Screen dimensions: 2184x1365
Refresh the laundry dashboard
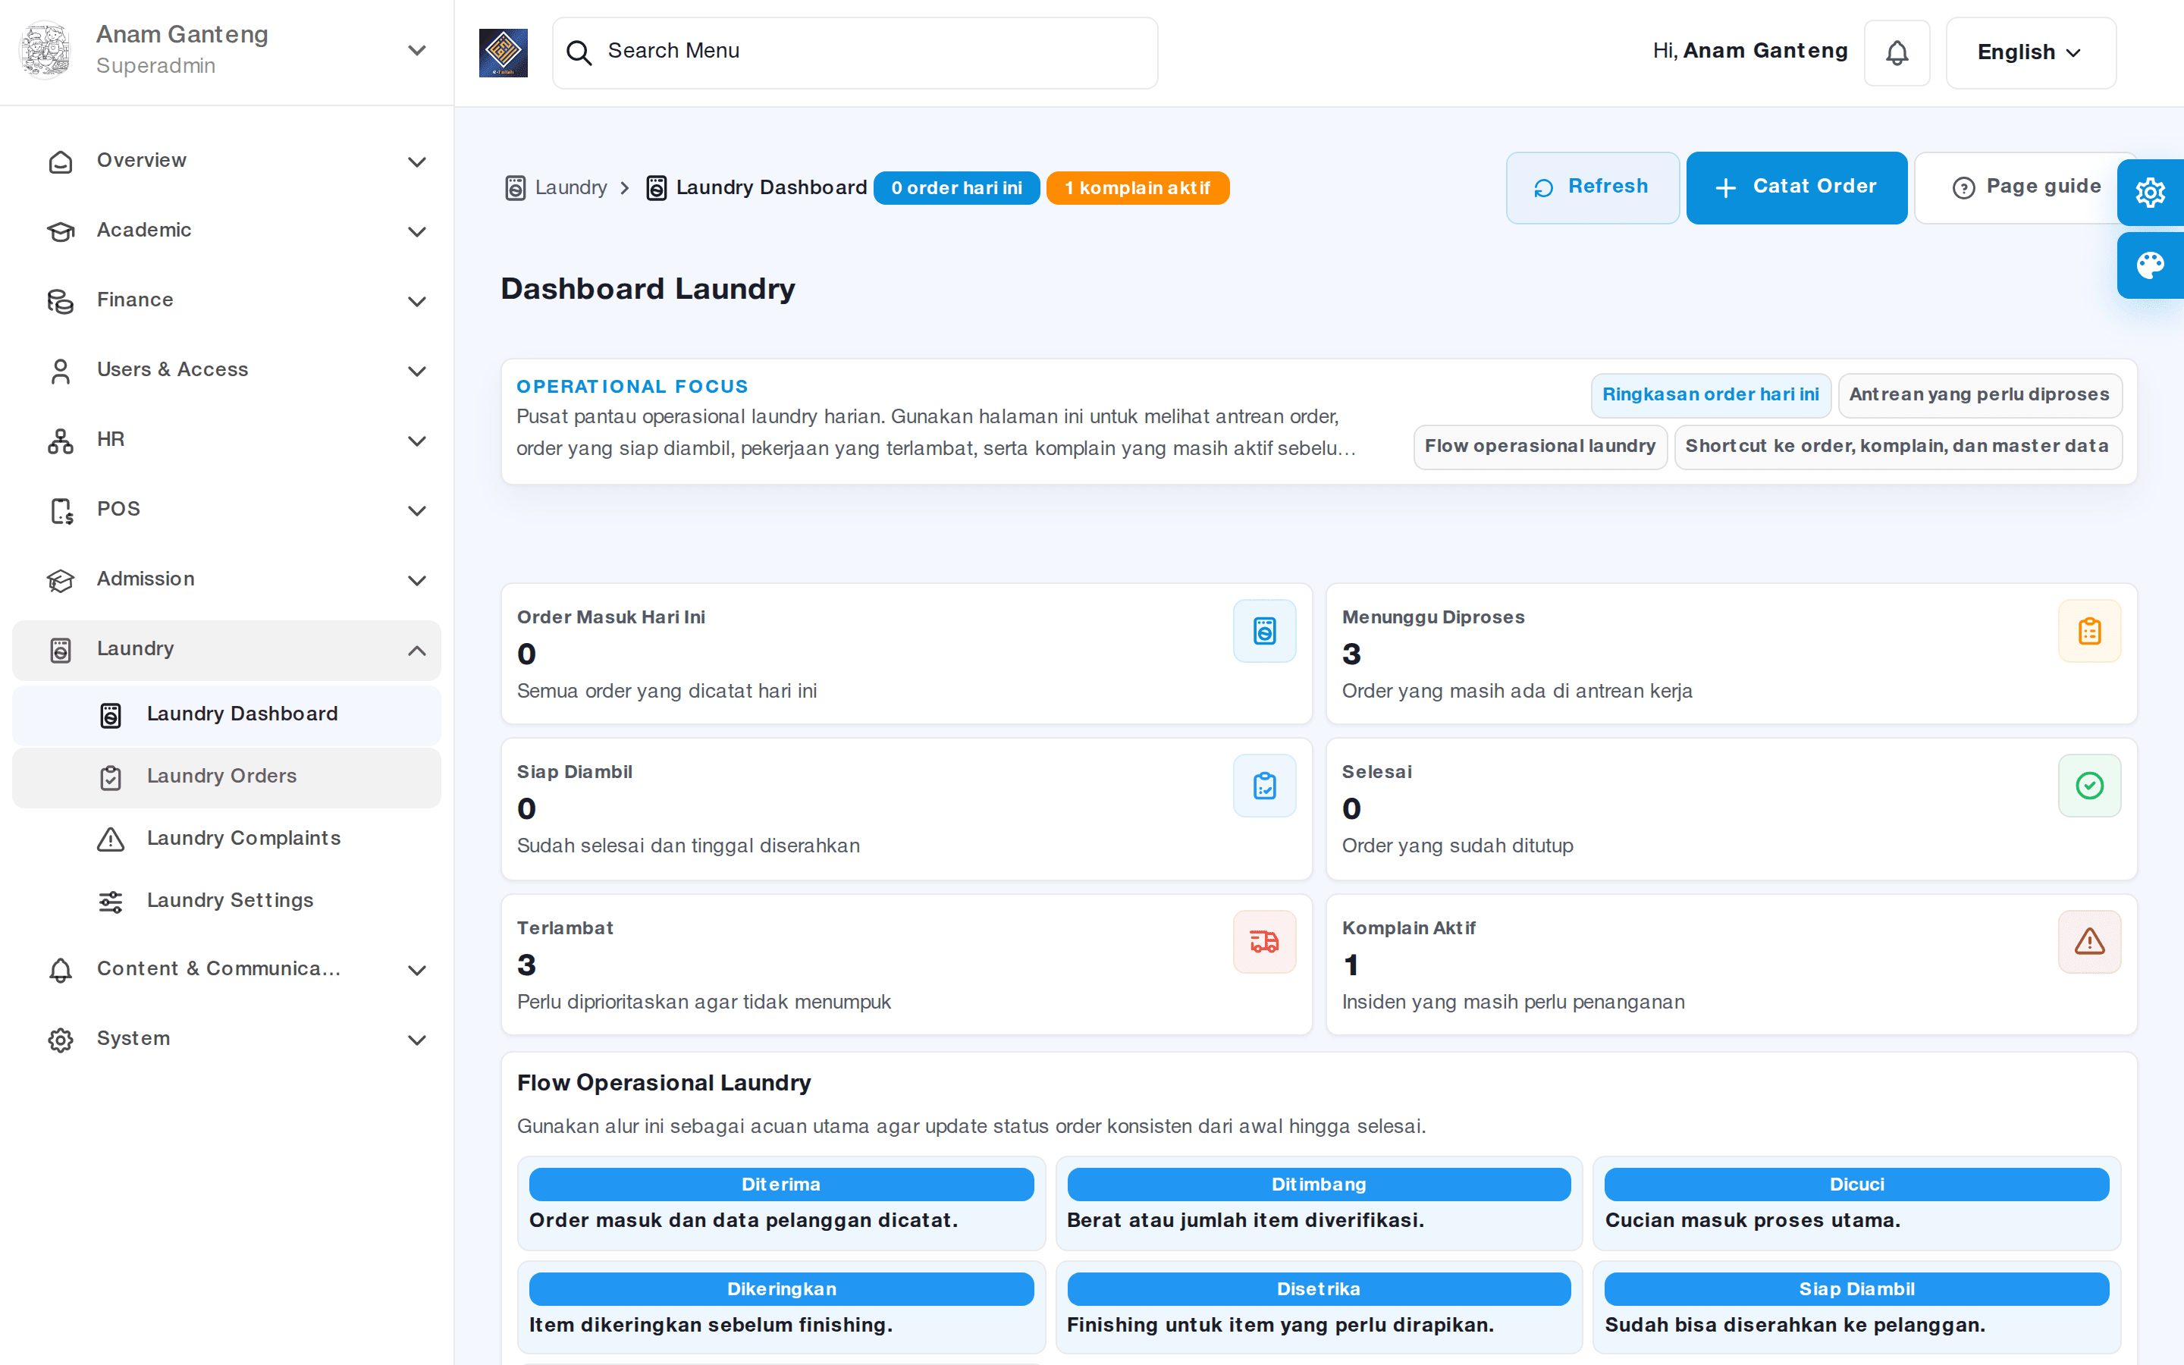pos(1592,187)
